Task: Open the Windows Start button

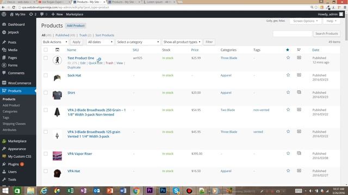Action: (5, 191)
